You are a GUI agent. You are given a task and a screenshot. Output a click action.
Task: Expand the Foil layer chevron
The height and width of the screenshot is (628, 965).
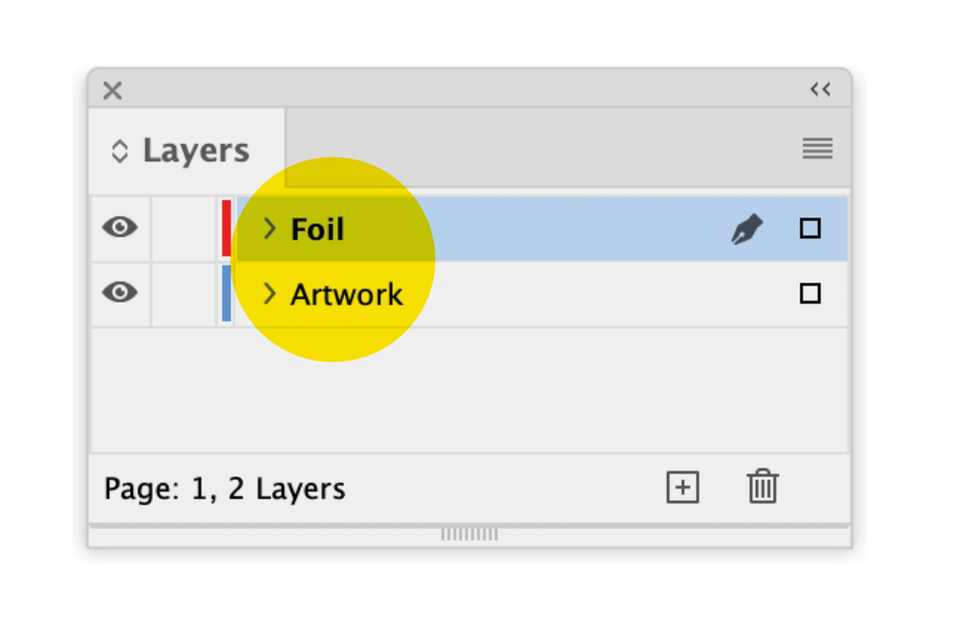click(269, 228)
